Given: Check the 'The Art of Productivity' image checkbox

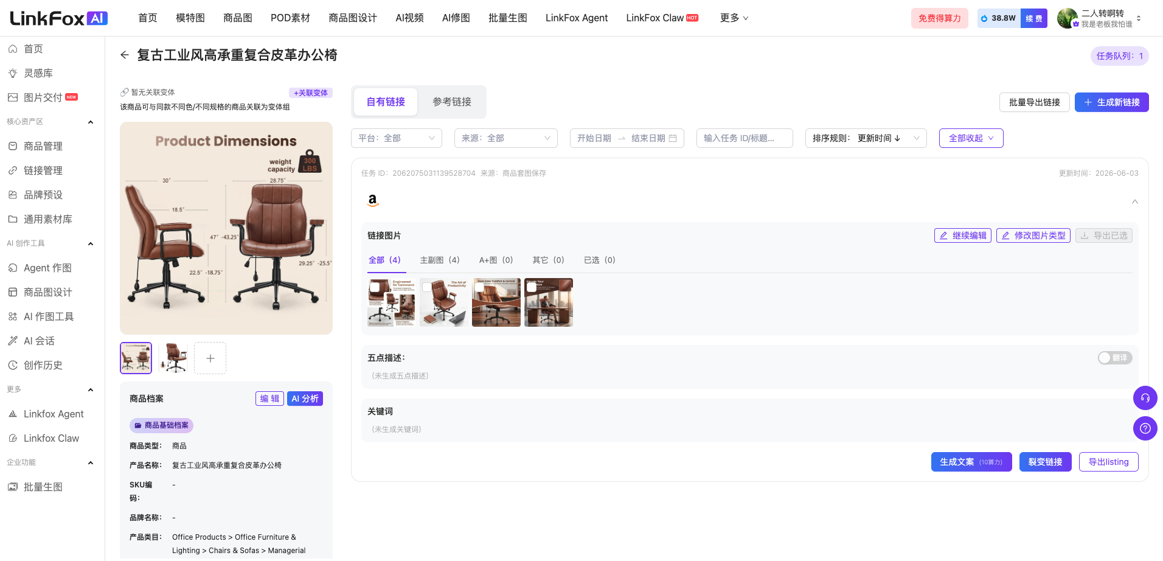Looking at the screenshot, I should tap(428, 287).
